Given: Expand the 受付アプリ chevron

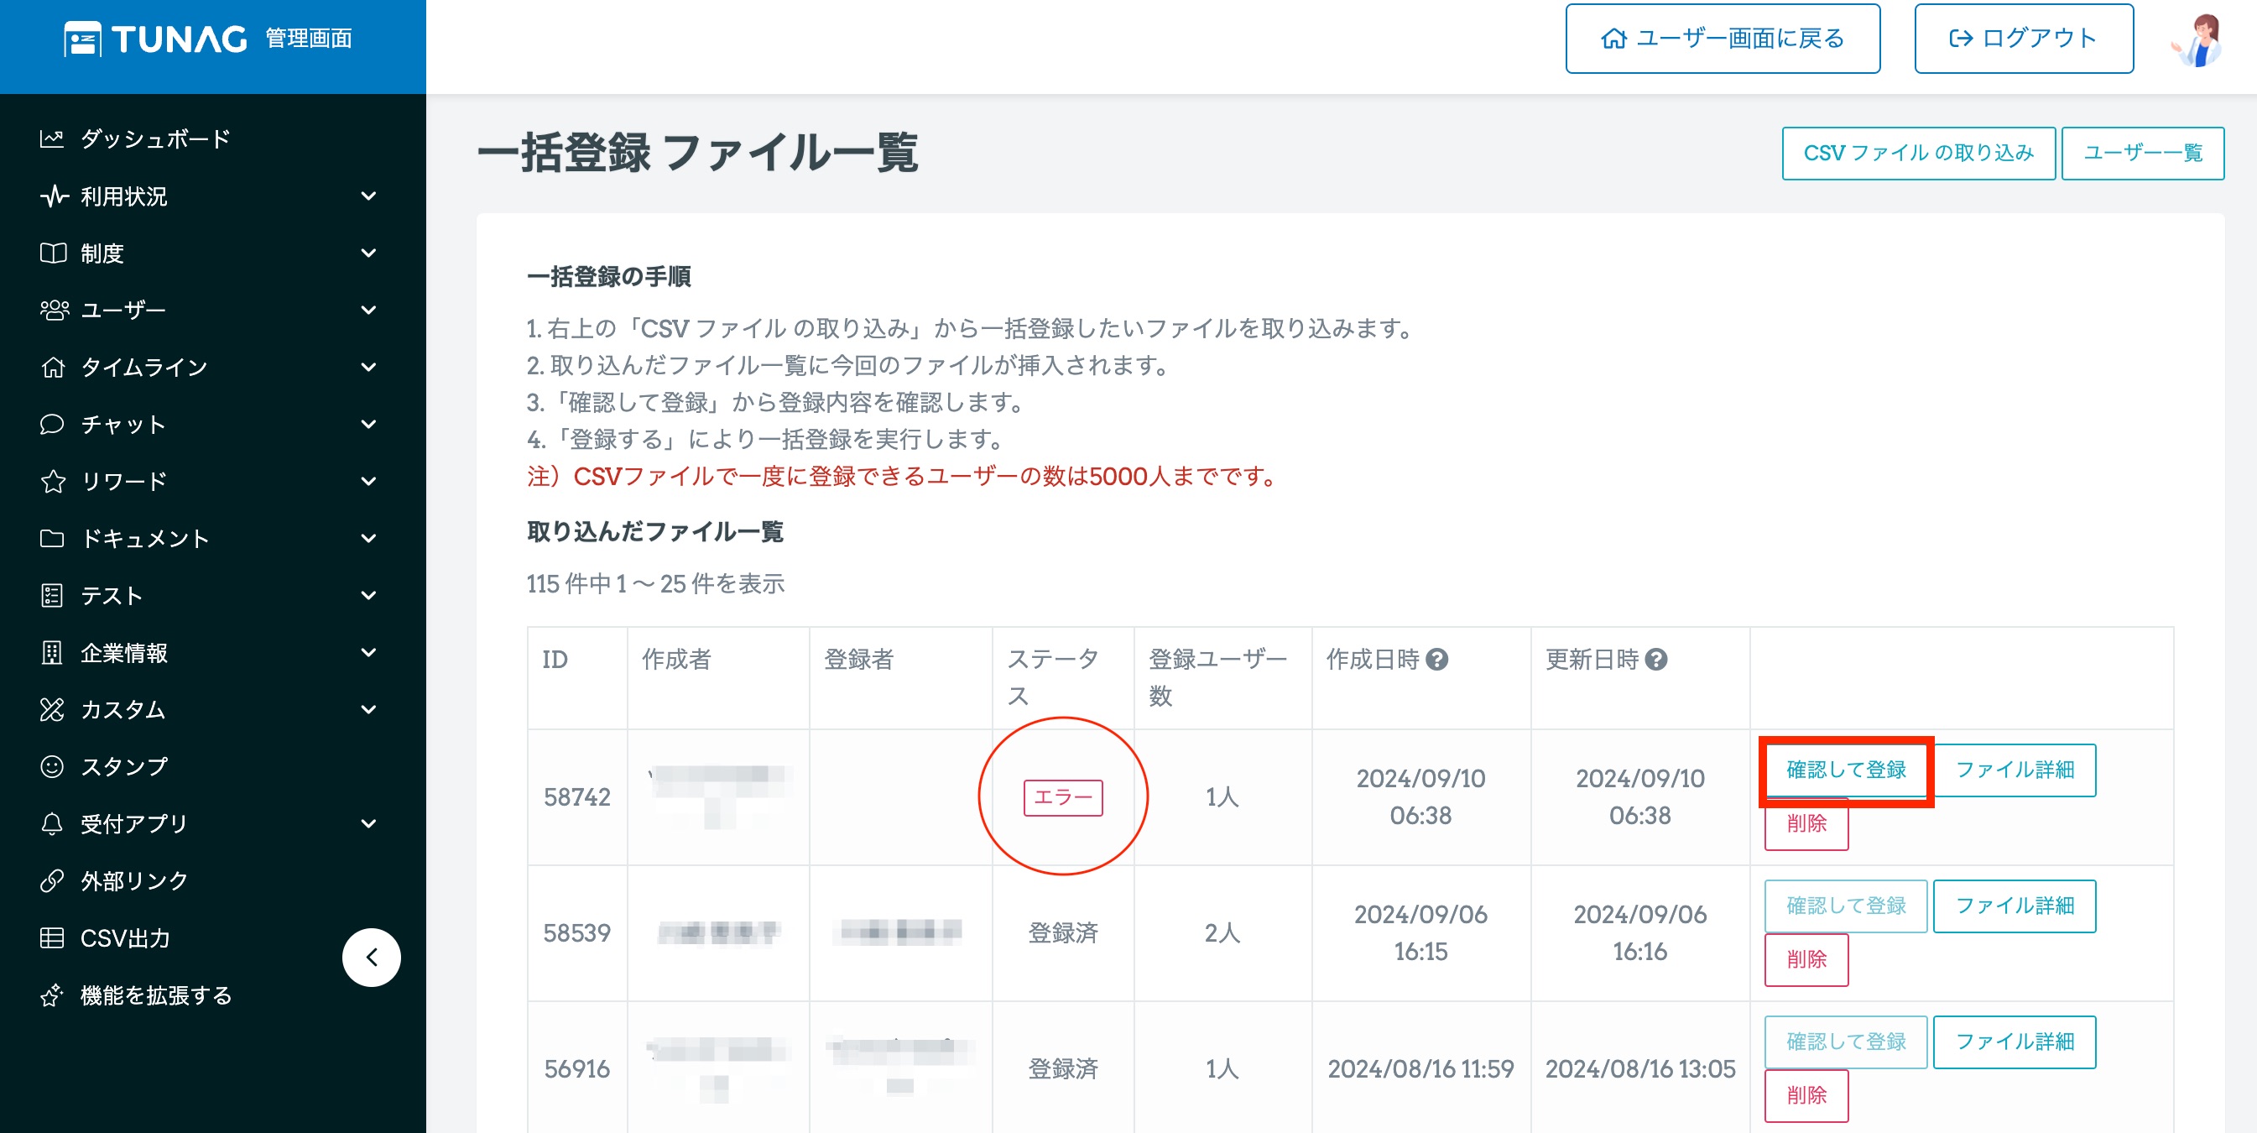Looking at the screenshot, I should (x=369, y=823).
